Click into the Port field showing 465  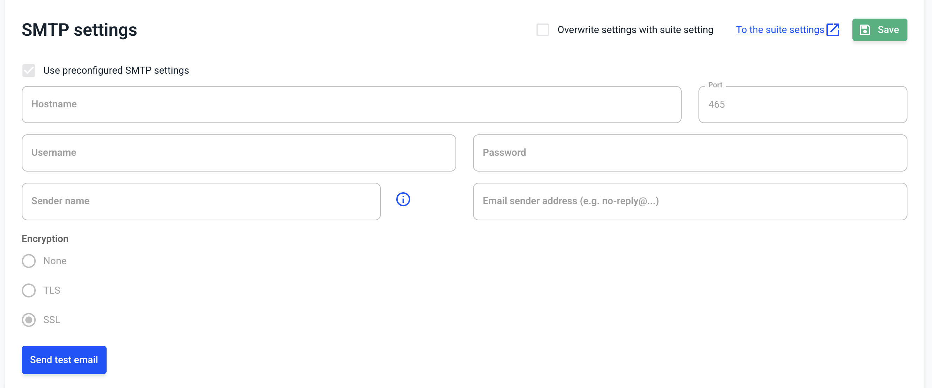(x=802, y=105)
